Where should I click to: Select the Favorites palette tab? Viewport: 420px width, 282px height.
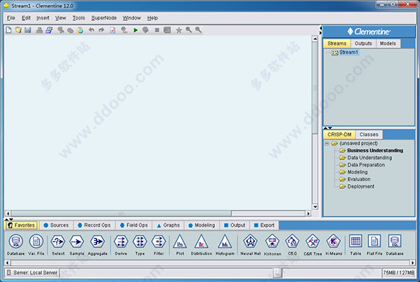[x=22, y=225]
